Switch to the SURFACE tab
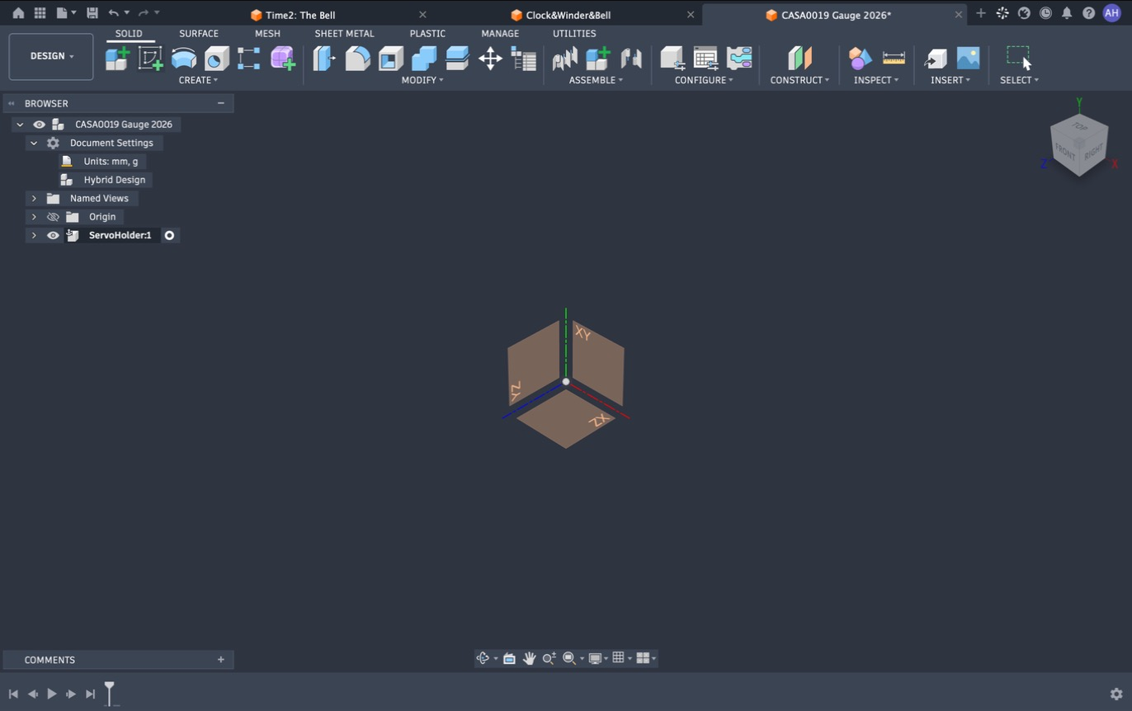1132x711 pixels. point(199,34)
